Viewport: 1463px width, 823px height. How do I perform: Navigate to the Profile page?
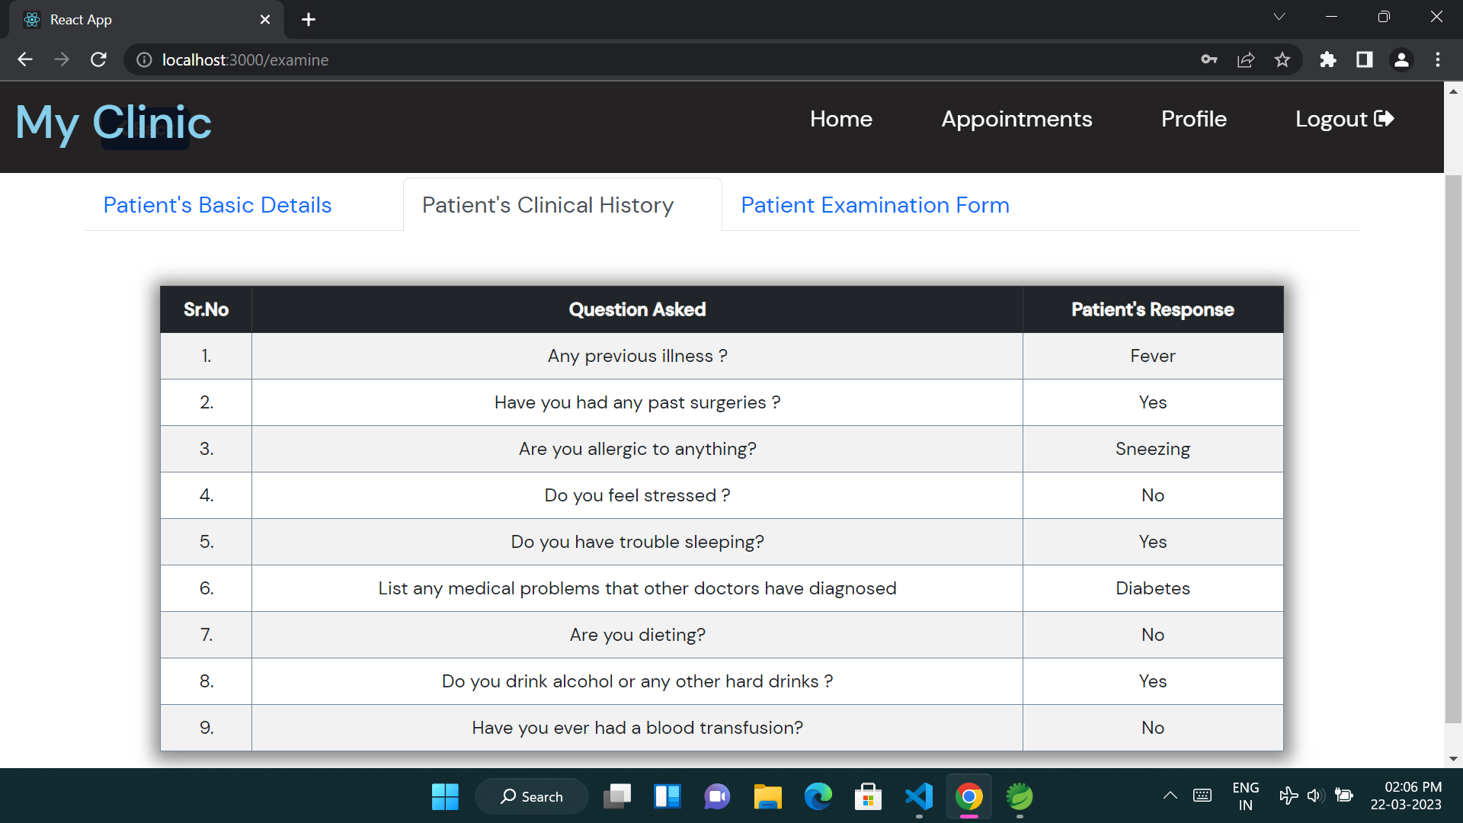click(1193, 119)
